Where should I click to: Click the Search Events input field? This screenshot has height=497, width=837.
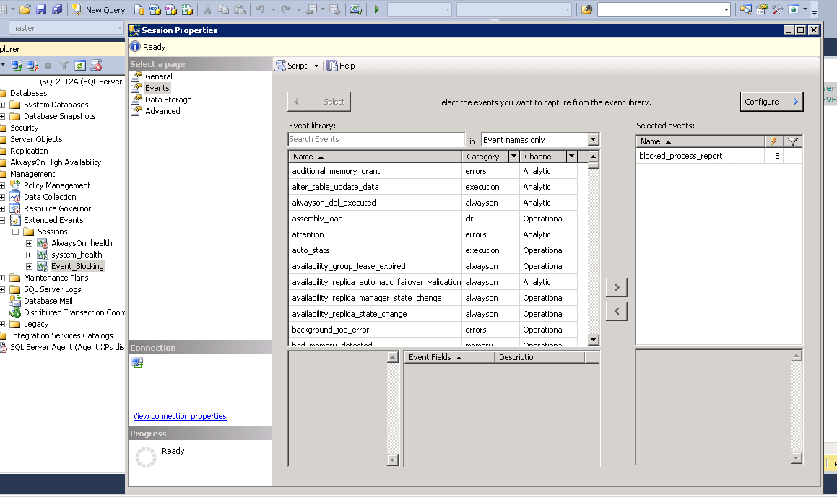click(376, 139)
